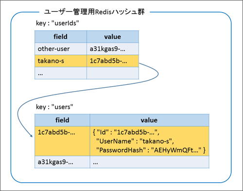Click the "..." field cell in the userIds table
Viewport: 243px width, 191px height.
61,73
